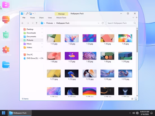
Task: Click the file name 1 (13).jpg
Action: 90,79
